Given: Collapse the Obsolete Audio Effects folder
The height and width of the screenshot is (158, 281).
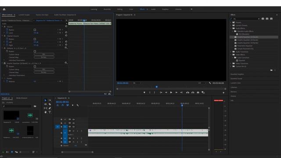Looking at the screenshot, I should click(233, 31).
